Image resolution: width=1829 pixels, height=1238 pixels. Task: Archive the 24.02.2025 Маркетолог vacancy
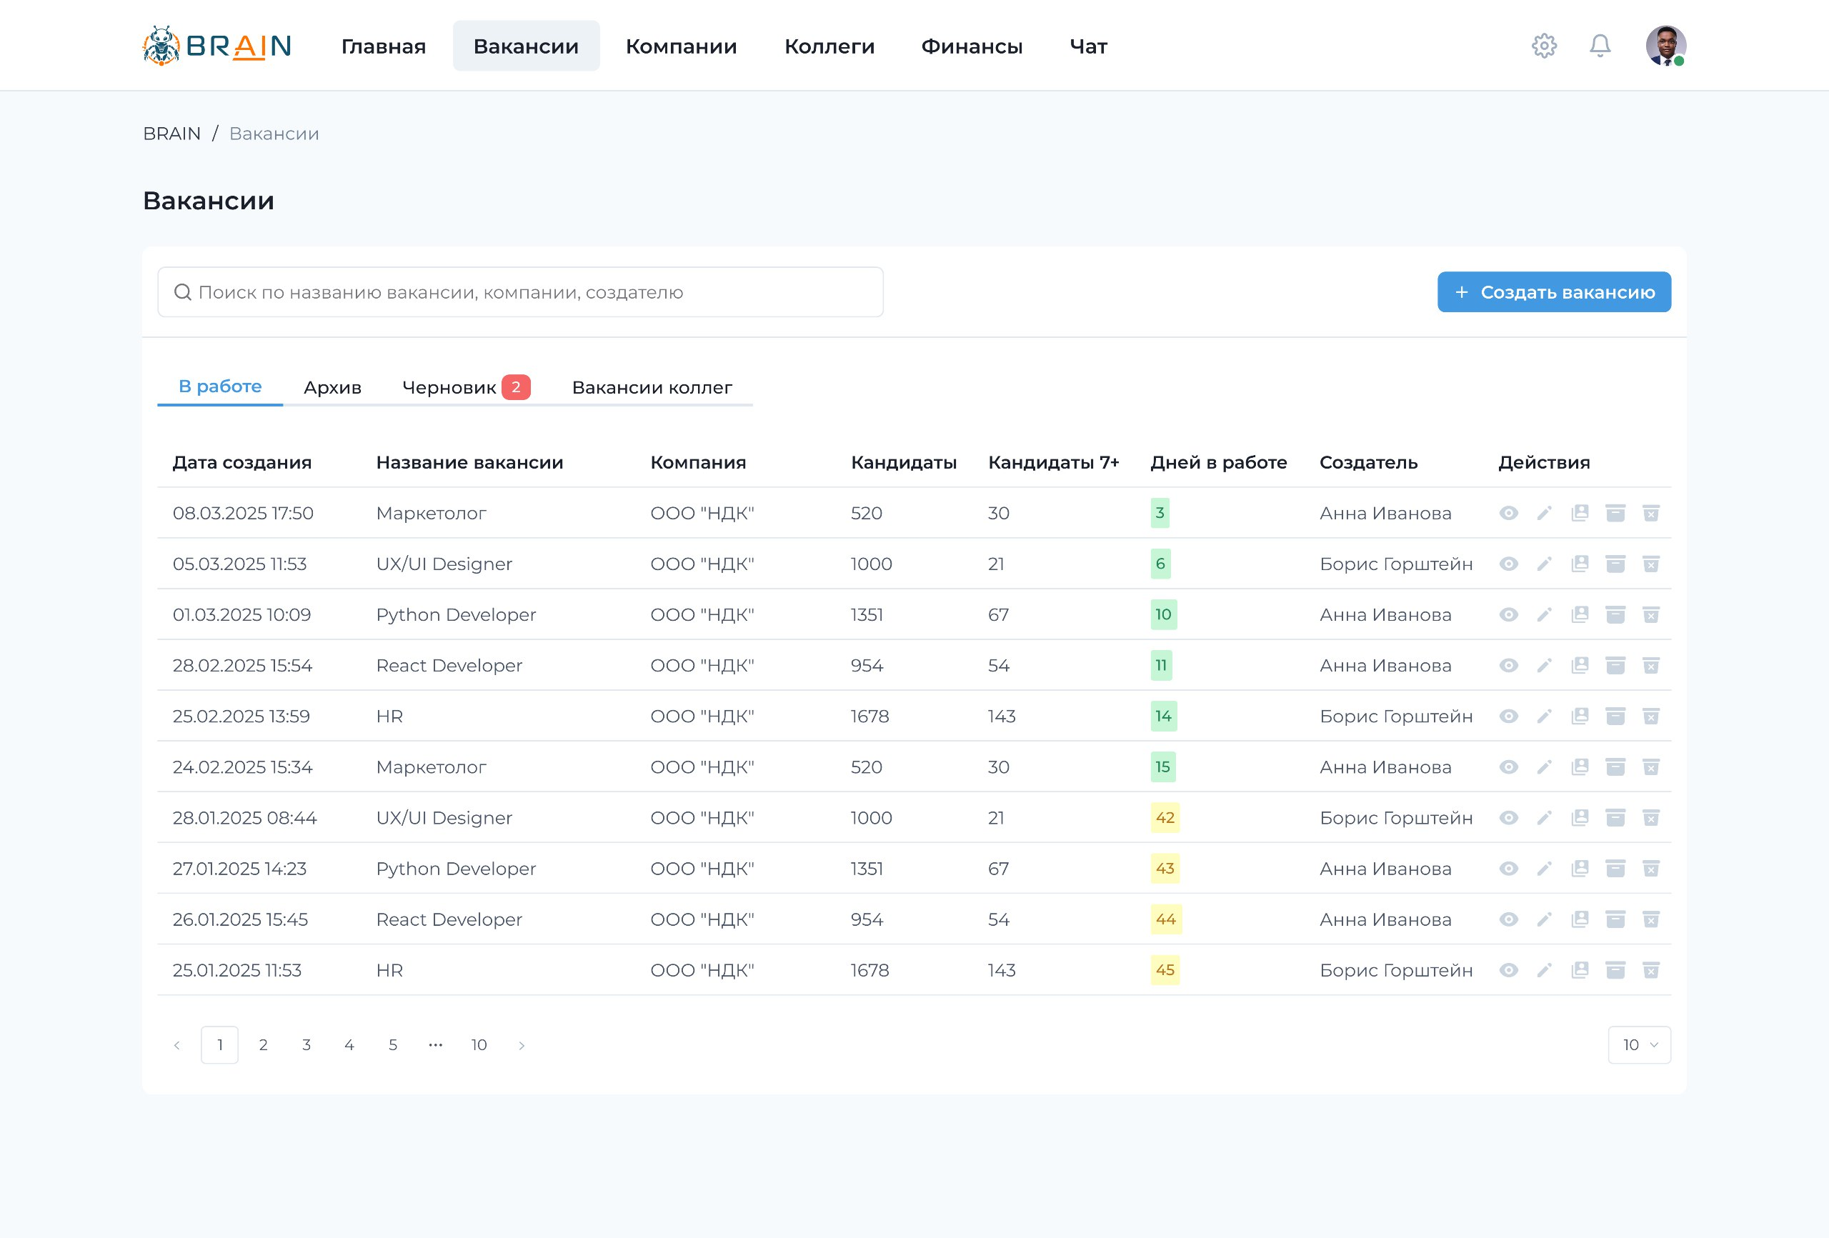point(1615,767)
